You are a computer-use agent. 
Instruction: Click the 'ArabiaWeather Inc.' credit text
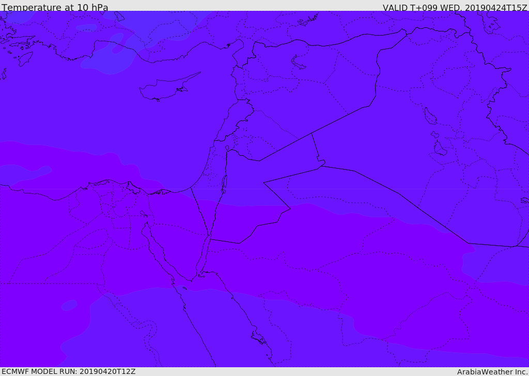coord(492,372)
